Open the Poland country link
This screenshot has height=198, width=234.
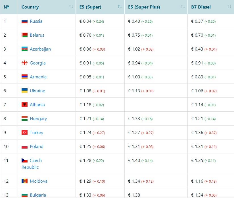(37, 147)
